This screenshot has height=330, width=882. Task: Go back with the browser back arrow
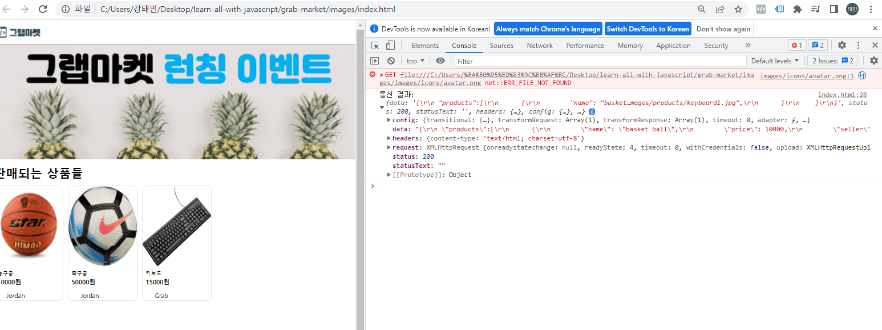pyautogui.click(x=7, y=9)
